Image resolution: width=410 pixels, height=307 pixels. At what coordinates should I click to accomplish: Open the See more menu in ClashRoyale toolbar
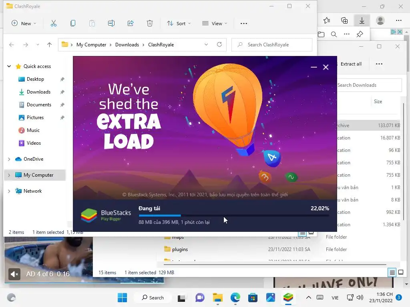tap(244, 24)
